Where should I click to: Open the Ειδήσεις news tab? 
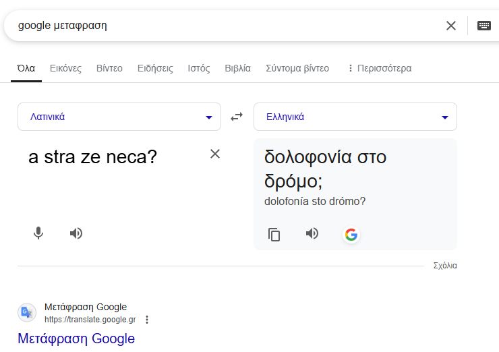(155, 68)
